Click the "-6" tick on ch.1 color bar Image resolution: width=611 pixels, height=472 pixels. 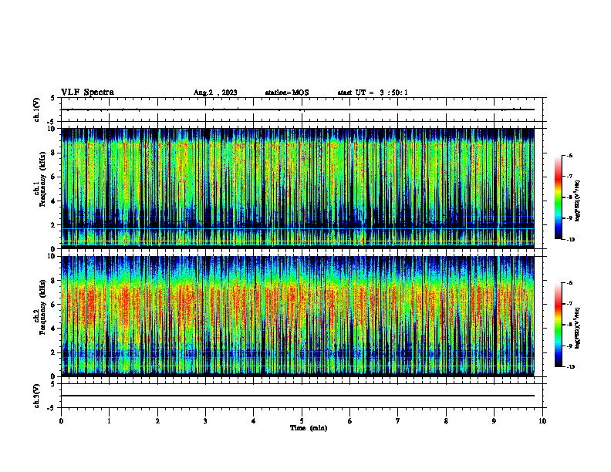(x=570, y=156)
